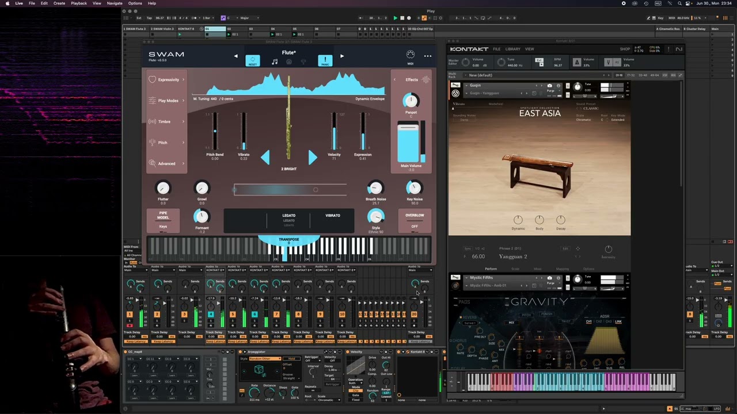Go to next SWAM preset arrow
The width and height of the screenshot is (737, 414).
(x=342, y=56)
